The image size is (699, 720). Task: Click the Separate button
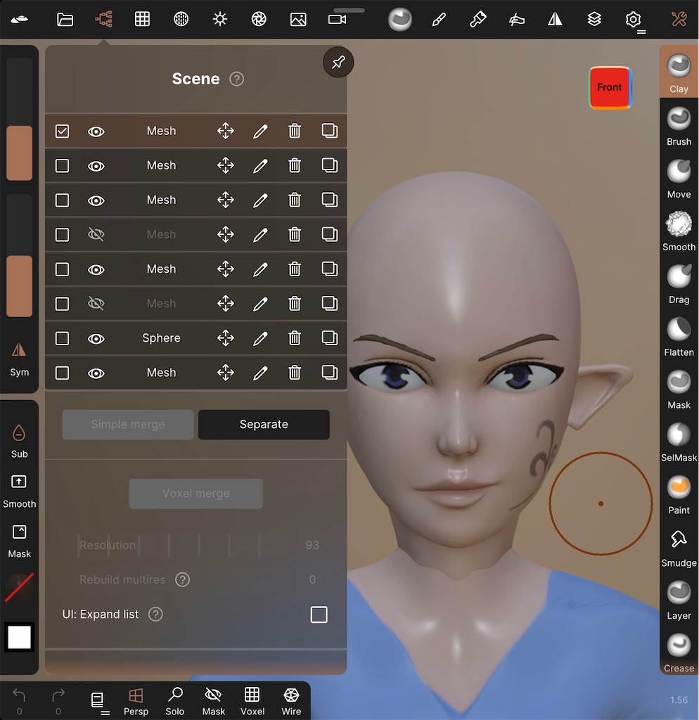(x=264, y=424)
